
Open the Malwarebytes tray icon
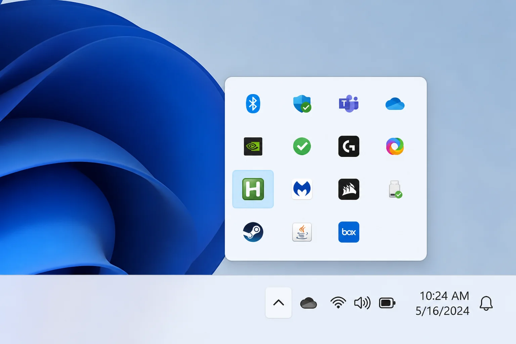(x=302, y=189)
